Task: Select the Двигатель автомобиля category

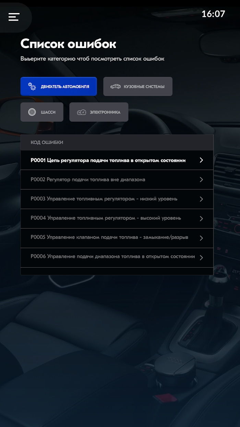Action: (59, 86)
